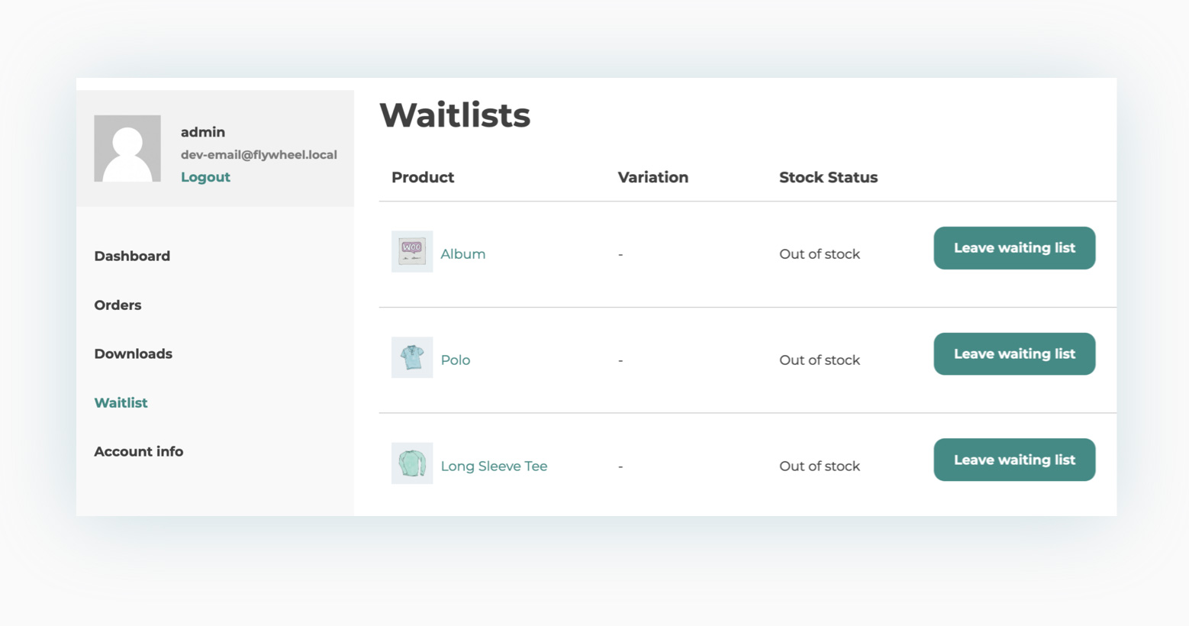Leave the waiting list for Album
This screenshot has width=1189, height=626.
click(x=1014, y=248)
